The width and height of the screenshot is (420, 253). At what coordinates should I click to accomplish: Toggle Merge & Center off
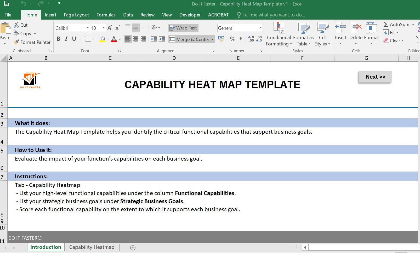pos(190,39)
